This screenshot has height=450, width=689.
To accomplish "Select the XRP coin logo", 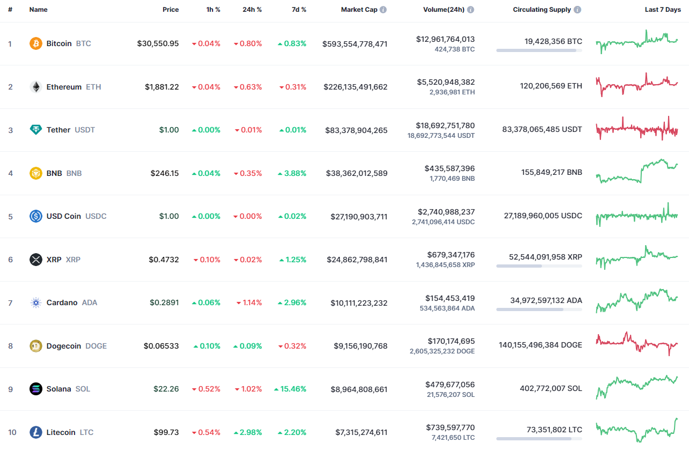I will click(x=35, y=259).
